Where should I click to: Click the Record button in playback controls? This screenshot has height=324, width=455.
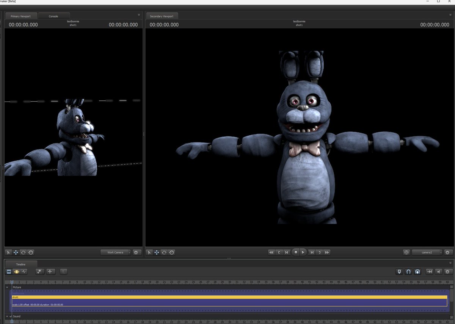coord(296,252)
